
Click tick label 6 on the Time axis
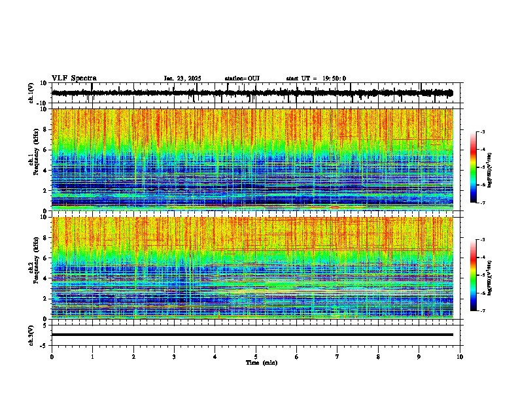(x=297, y=357)
